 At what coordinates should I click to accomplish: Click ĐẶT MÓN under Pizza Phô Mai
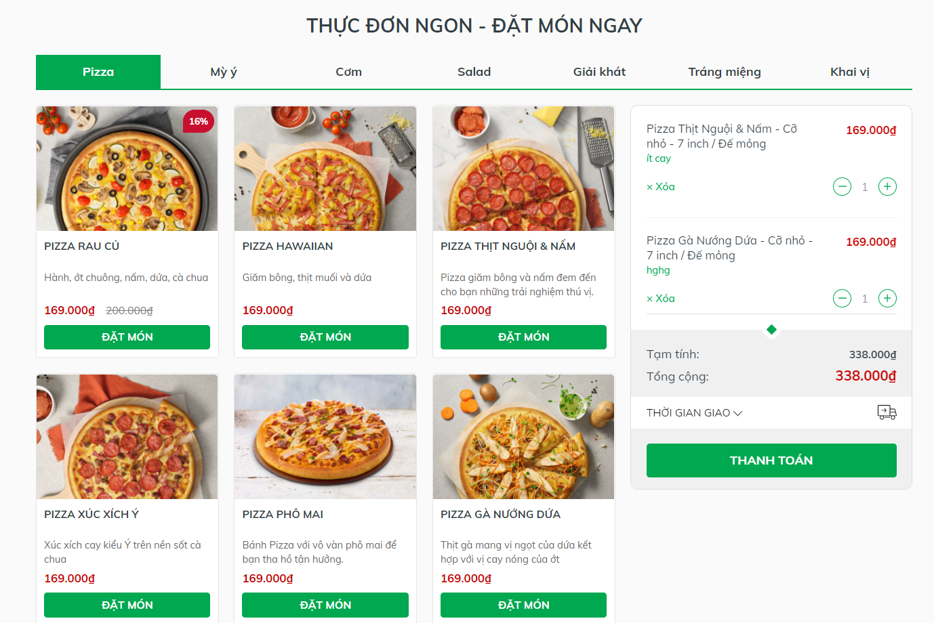click(x=325, y=605)
